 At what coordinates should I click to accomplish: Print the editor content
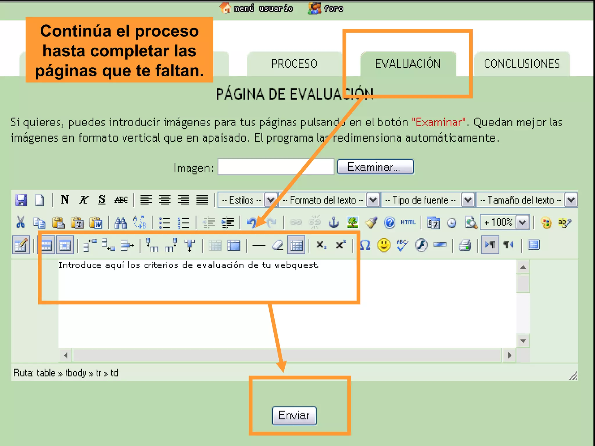(465, 245)
